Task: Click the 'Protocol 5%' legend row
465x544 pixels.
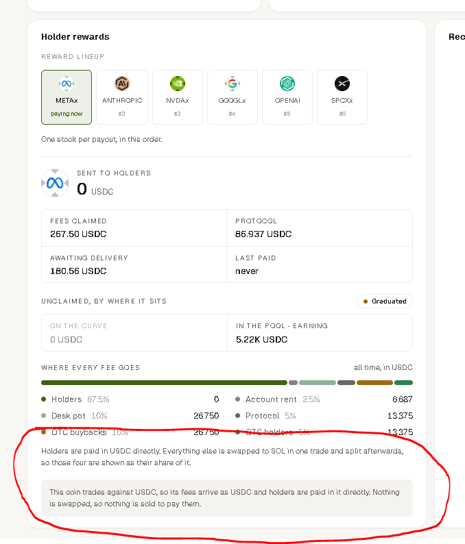Action: [x=324, y=416]
